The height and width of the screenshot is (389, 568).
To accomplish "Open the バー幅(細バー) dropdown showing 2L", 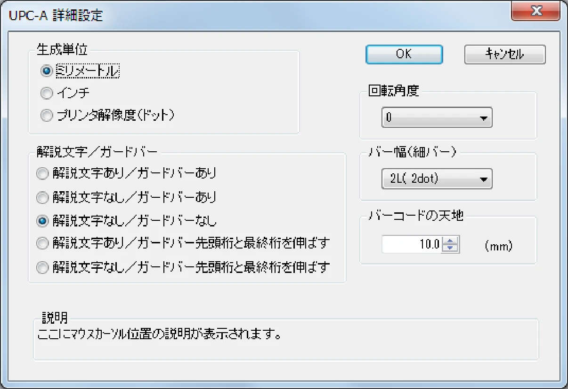I will [437, 179].
